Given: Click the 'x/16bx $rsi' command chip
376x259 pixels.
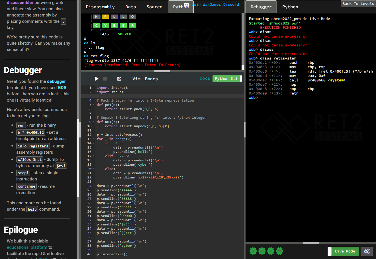Looking at the screenshot, I should [30, 159].
